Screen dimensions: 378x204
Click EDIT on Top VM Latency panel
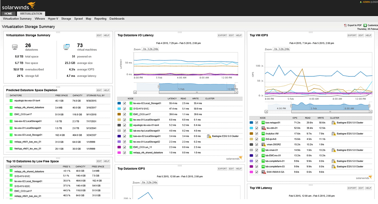(361, 188)
